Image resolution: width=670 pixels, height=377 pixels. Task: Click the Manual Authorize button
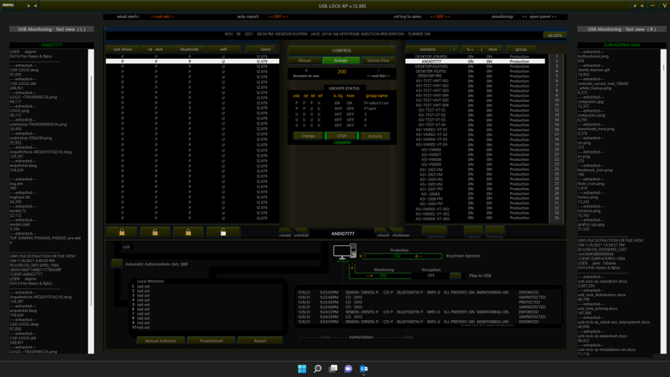point(161,341)
